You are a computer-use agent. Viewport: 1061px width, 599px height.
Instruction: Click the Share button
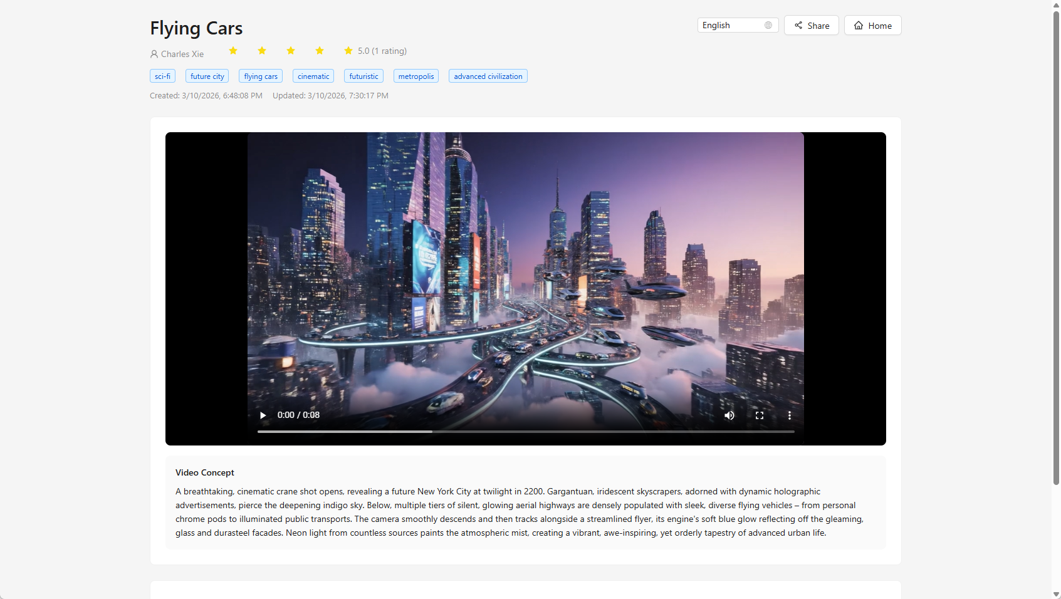[811, 26]
